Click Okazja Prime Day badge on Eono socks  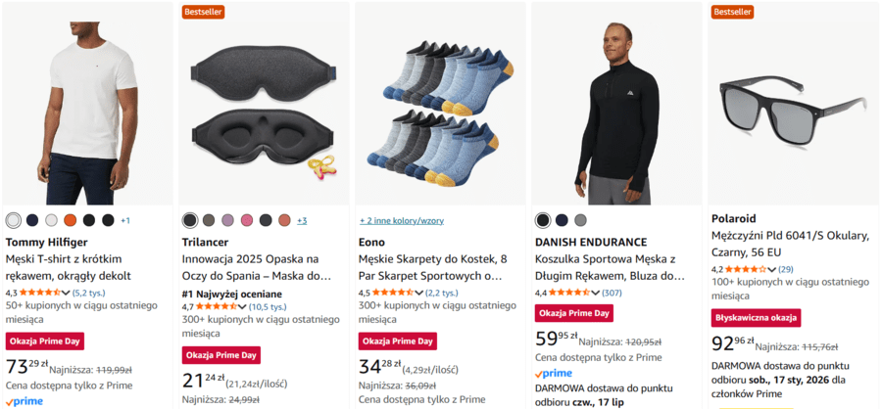tap(398, 341)
